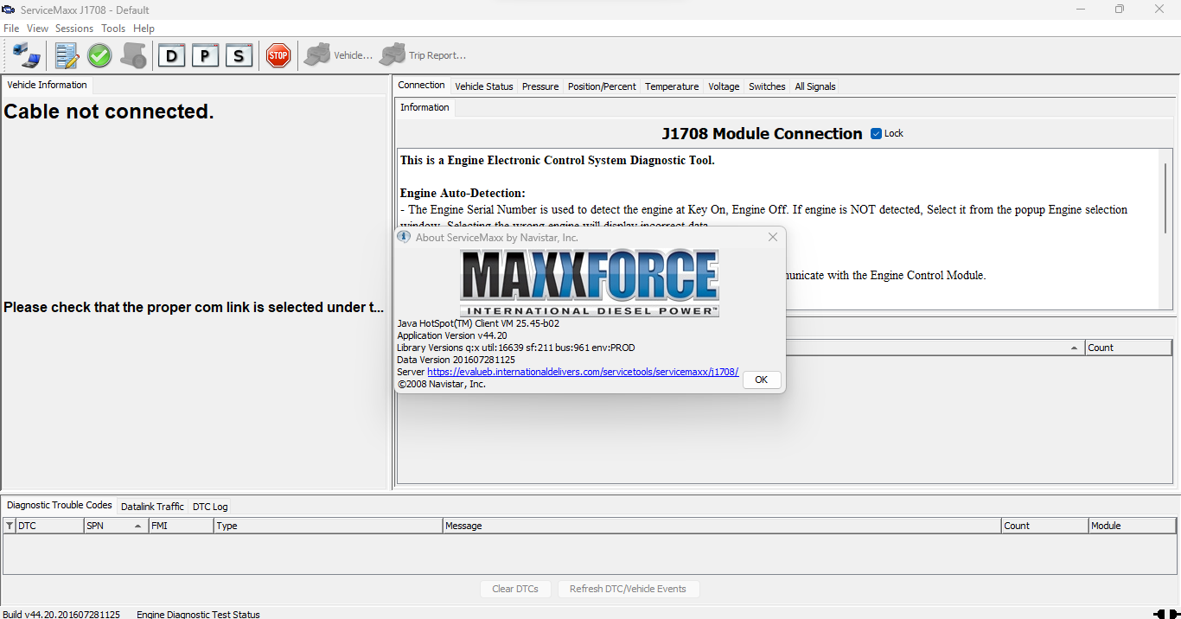The image size is (1181, 619).
Task: Sort by the FMI column header
Action: 181,526
